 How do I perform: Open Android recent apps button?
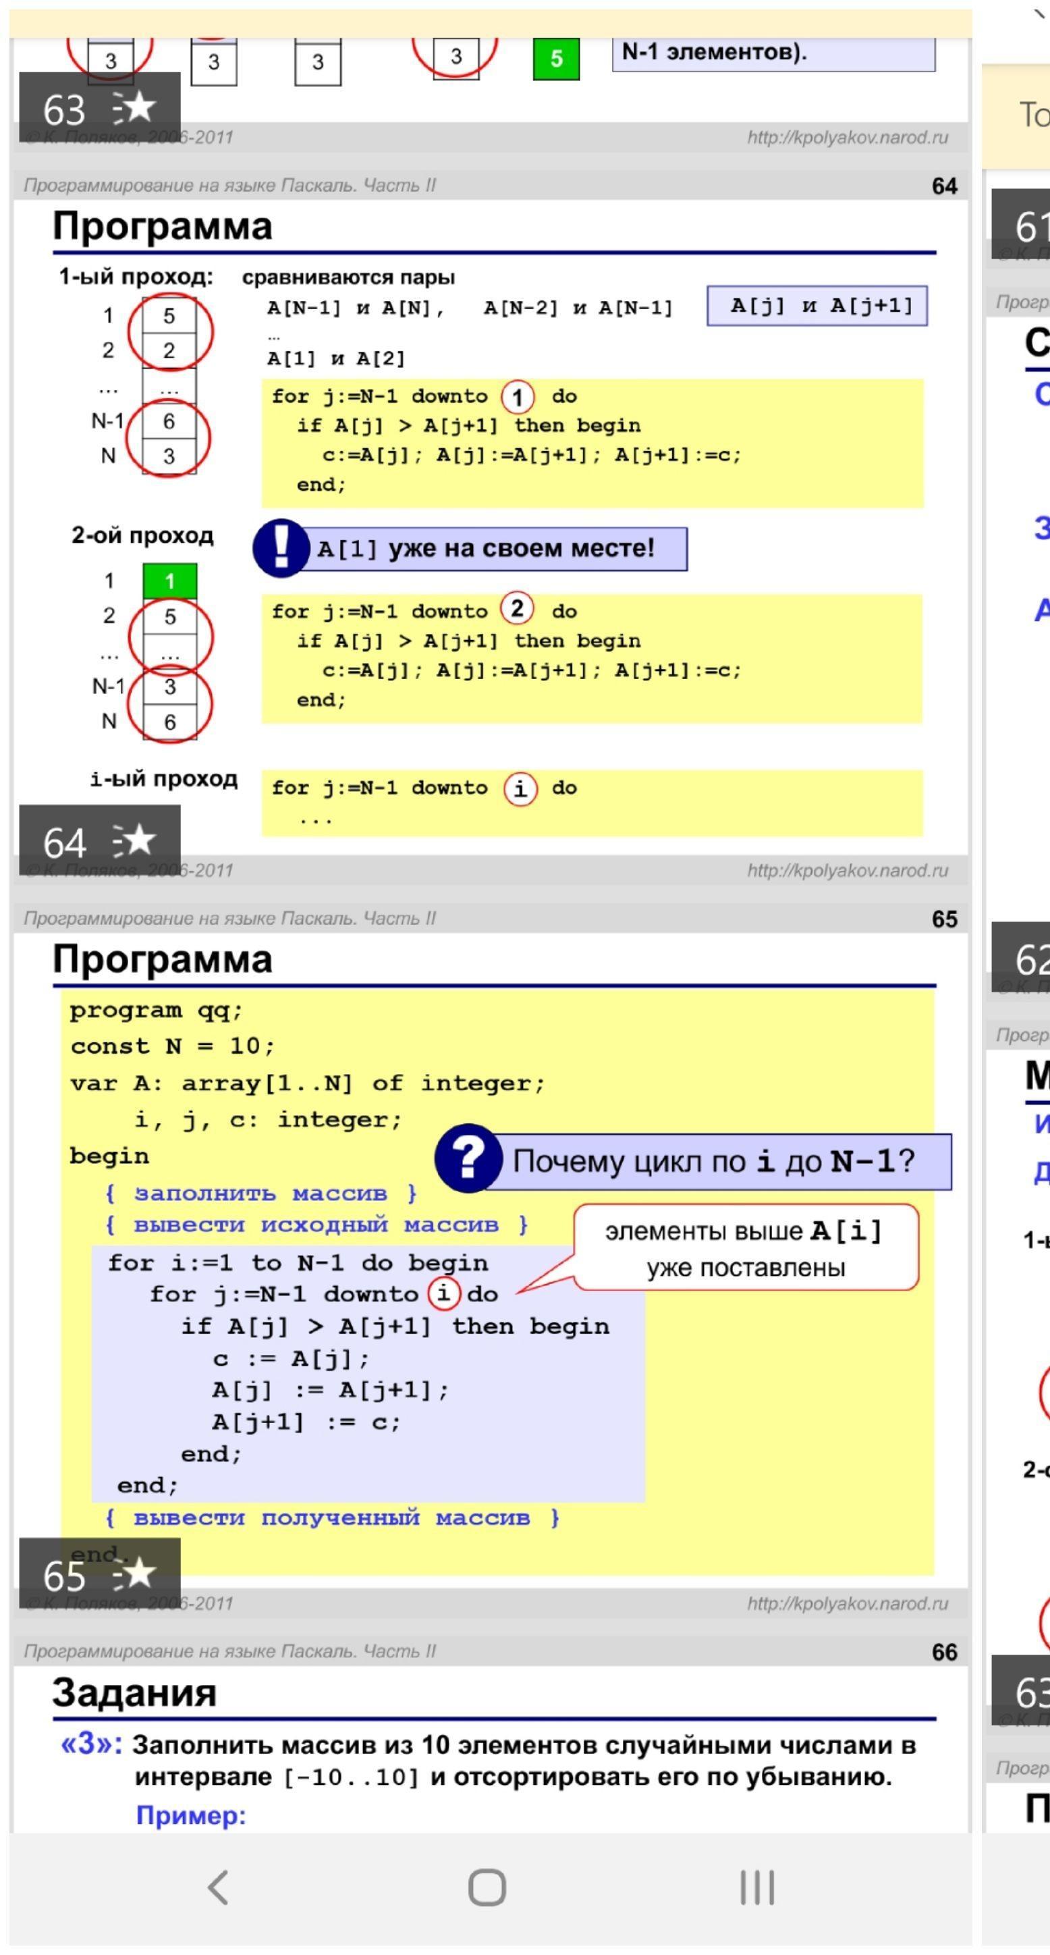coord(757,1887)
